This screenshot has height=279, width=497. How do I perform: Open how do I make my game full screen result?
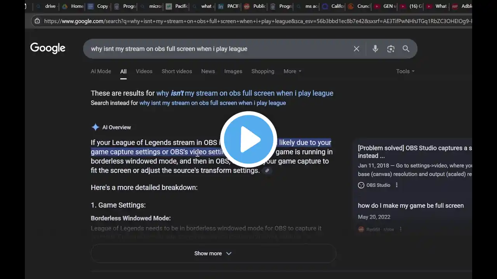point(411,206)
